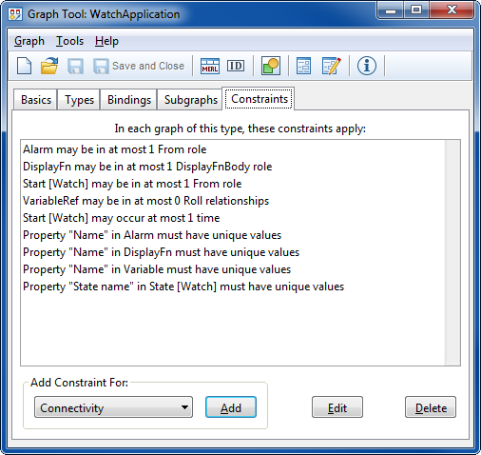
Task: Click the Add constraint button
Action: click(x=231, y=407)
